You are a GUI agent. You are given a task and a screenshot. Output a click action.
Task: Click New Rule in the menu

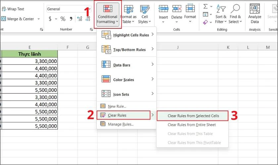(x=117, y=106)
